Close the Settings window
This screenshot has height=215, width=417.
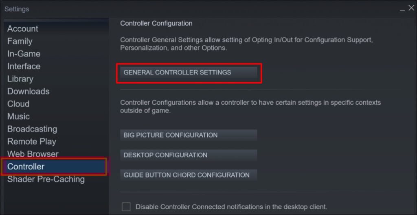[x=411, y=8]
